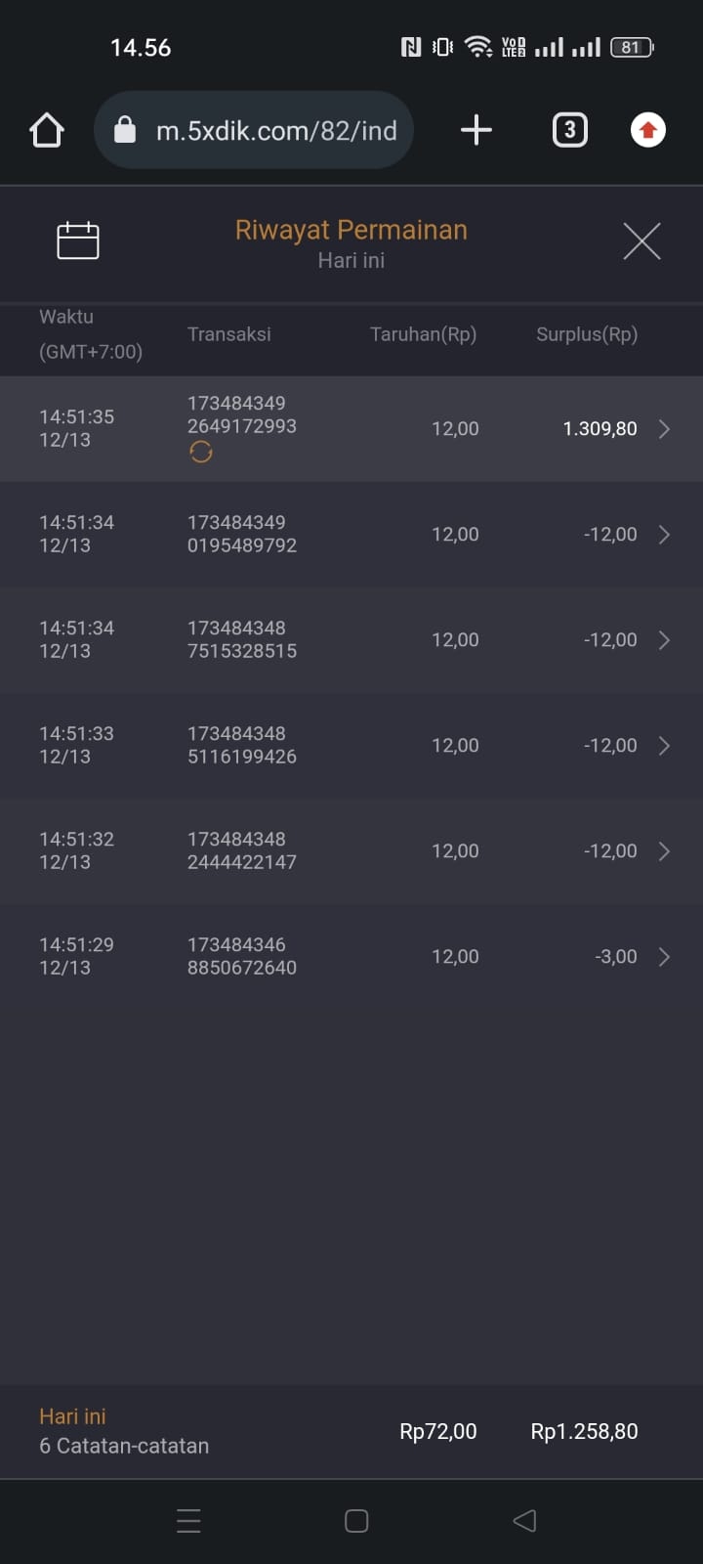Tap Android home square button
This screenshot has width=703, height=1564.
pyautogui.click(x=356, y=1521)
